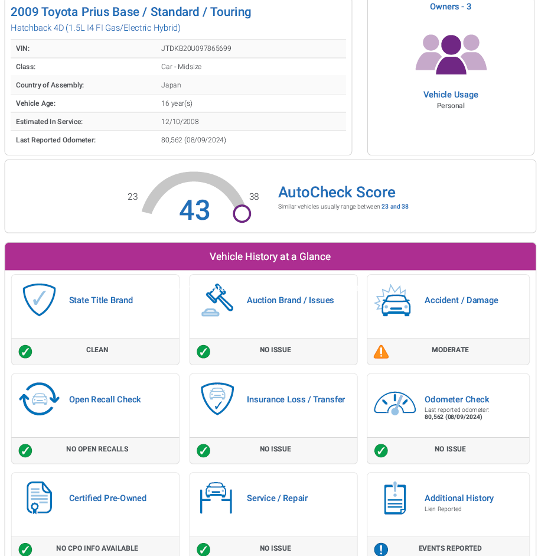Screen dimensions: 538x556
Task: Click the Vehicle Usage heading
Action: pyautogui.click(x=451, y=95)
